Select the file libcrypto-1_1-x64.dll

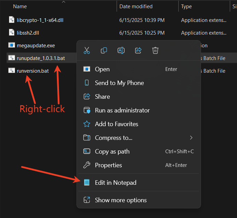40,20
